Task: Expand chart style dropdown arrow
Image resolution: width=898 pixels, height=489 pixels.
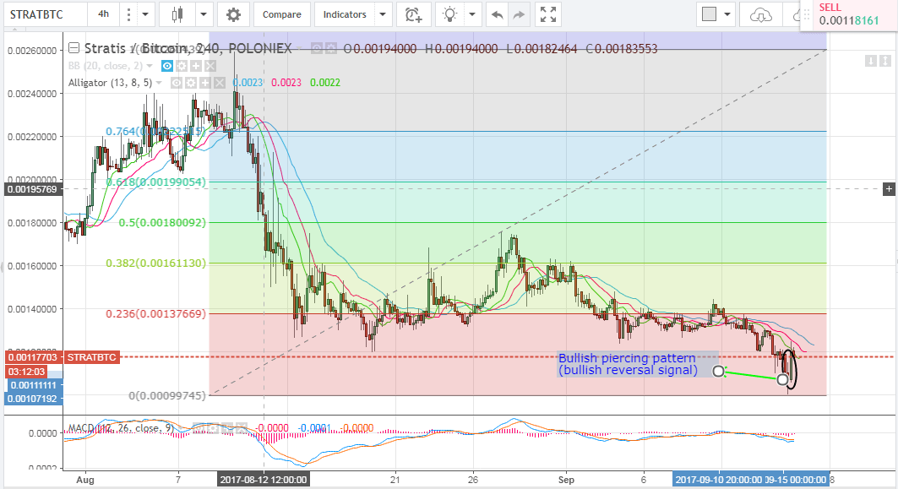Action: tap(204, 14)
